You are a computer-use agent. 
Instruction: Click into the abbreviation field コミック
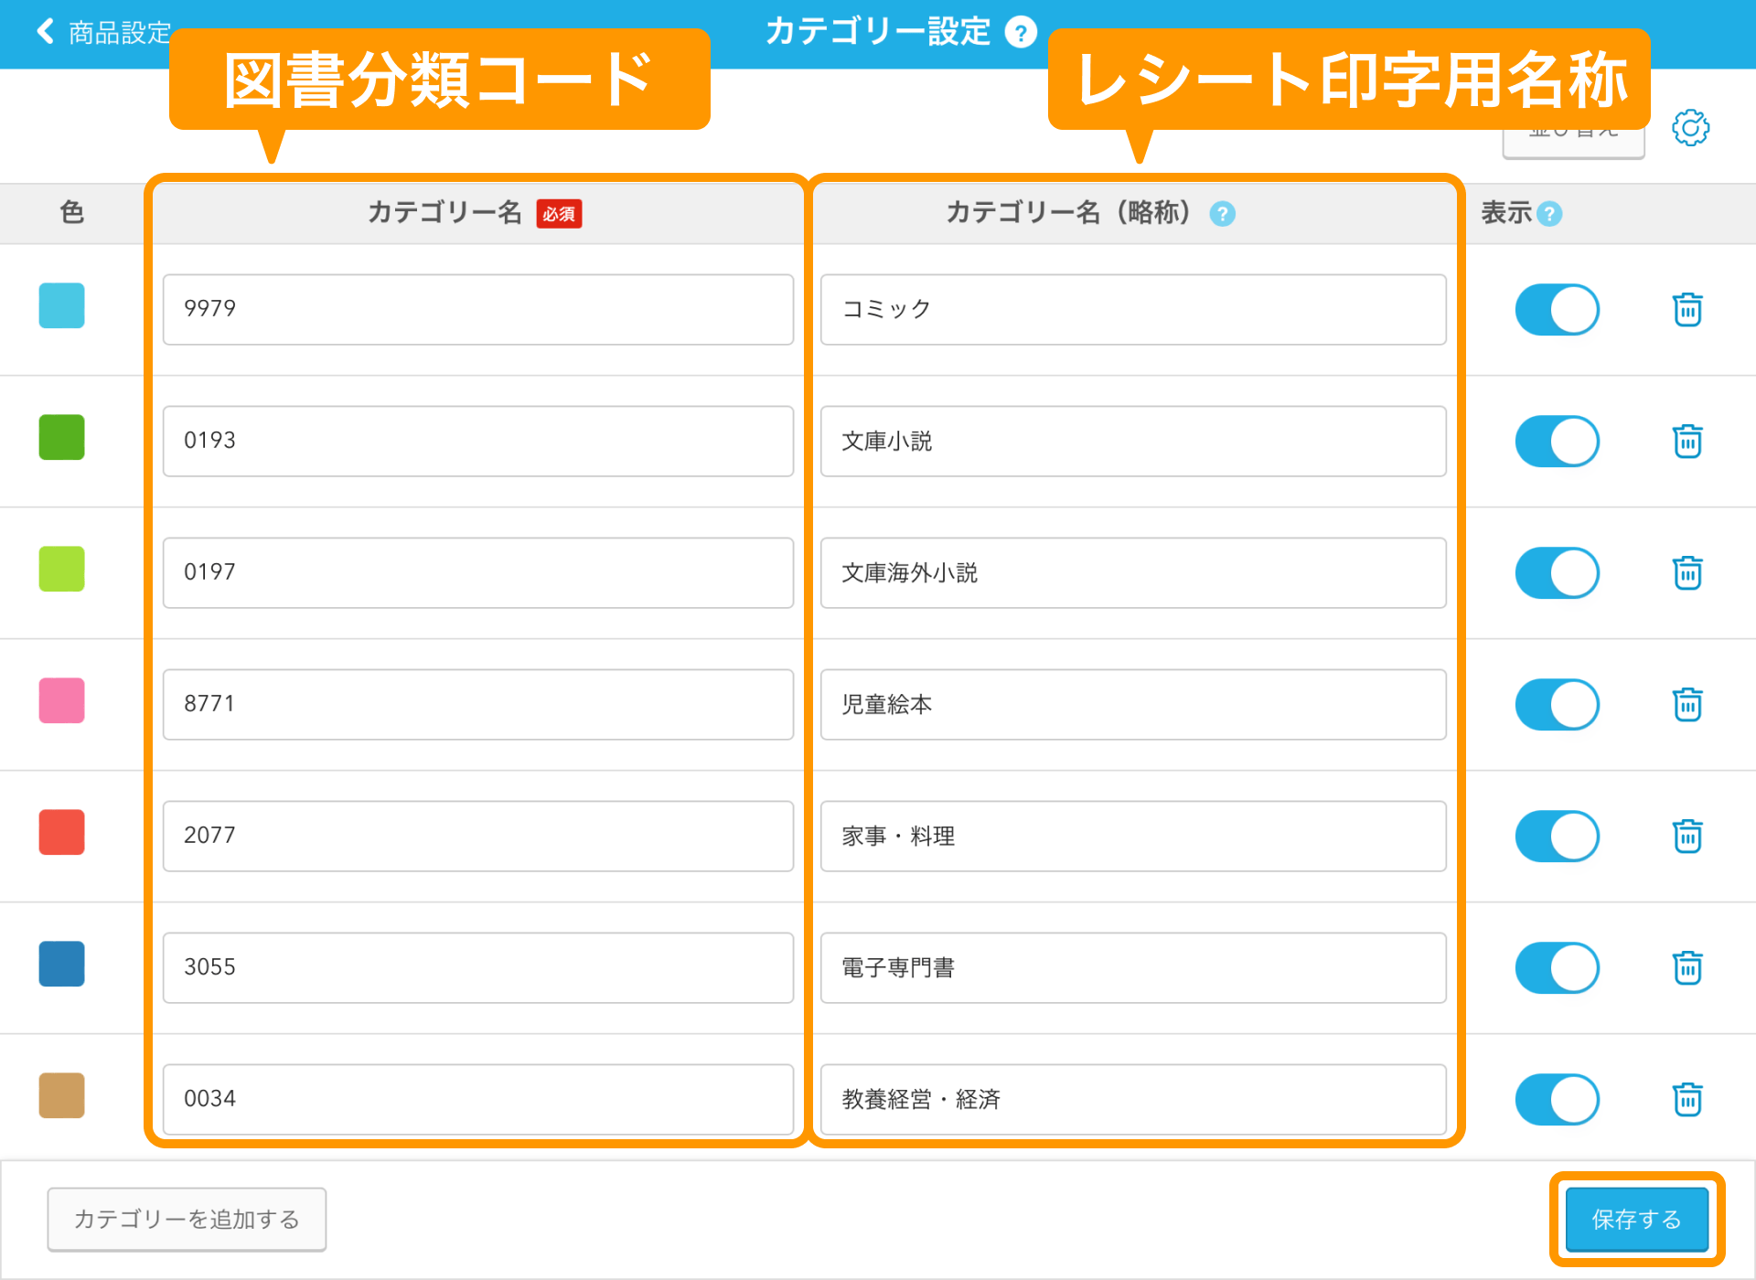click(x=1133, y=309)
